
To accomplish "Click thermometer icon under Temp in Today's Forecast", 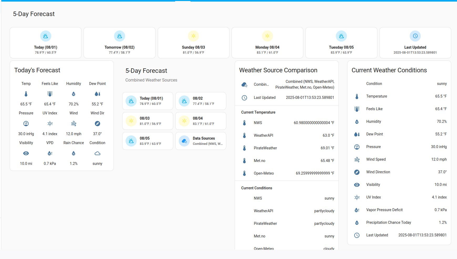I will [26, 94].
